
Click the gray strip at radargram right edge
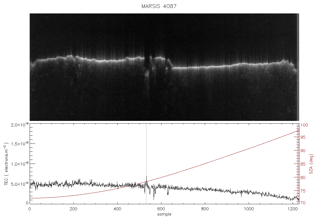pyautogui.click(x=298, y=67)
